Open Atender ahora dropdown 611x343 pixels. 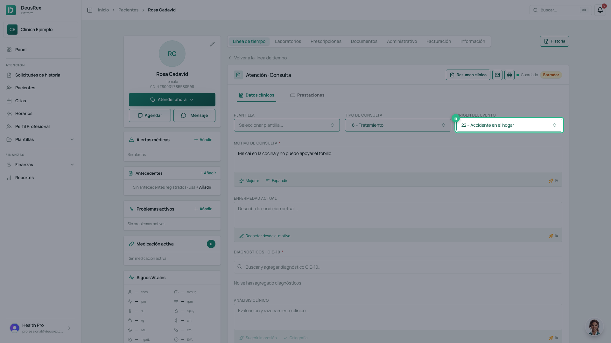tap(172, 100)
